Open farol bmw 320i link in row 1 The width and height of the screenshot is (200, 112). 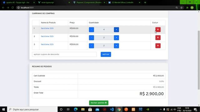click(x=47, y=28)
